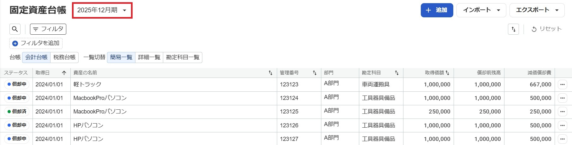
Task: Select 勘定科目一覧 view
Action: tap(183, 57)
